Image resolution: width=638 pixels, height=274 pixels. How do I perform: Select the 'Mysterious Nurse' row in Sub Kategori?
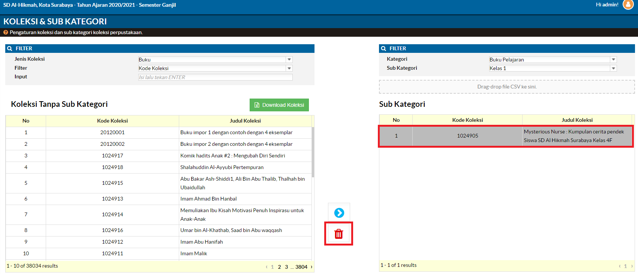[x=506, y=136]
